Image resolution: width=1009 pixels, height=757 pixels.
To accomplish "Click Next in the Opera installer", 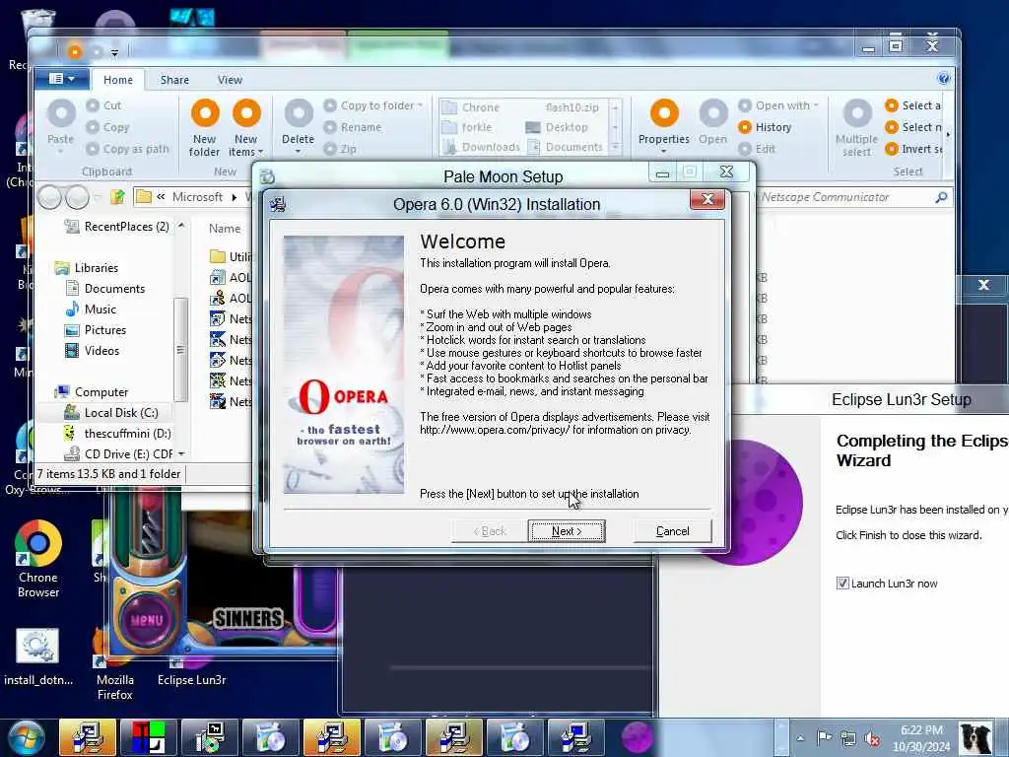I will click(x=567, y=531).
